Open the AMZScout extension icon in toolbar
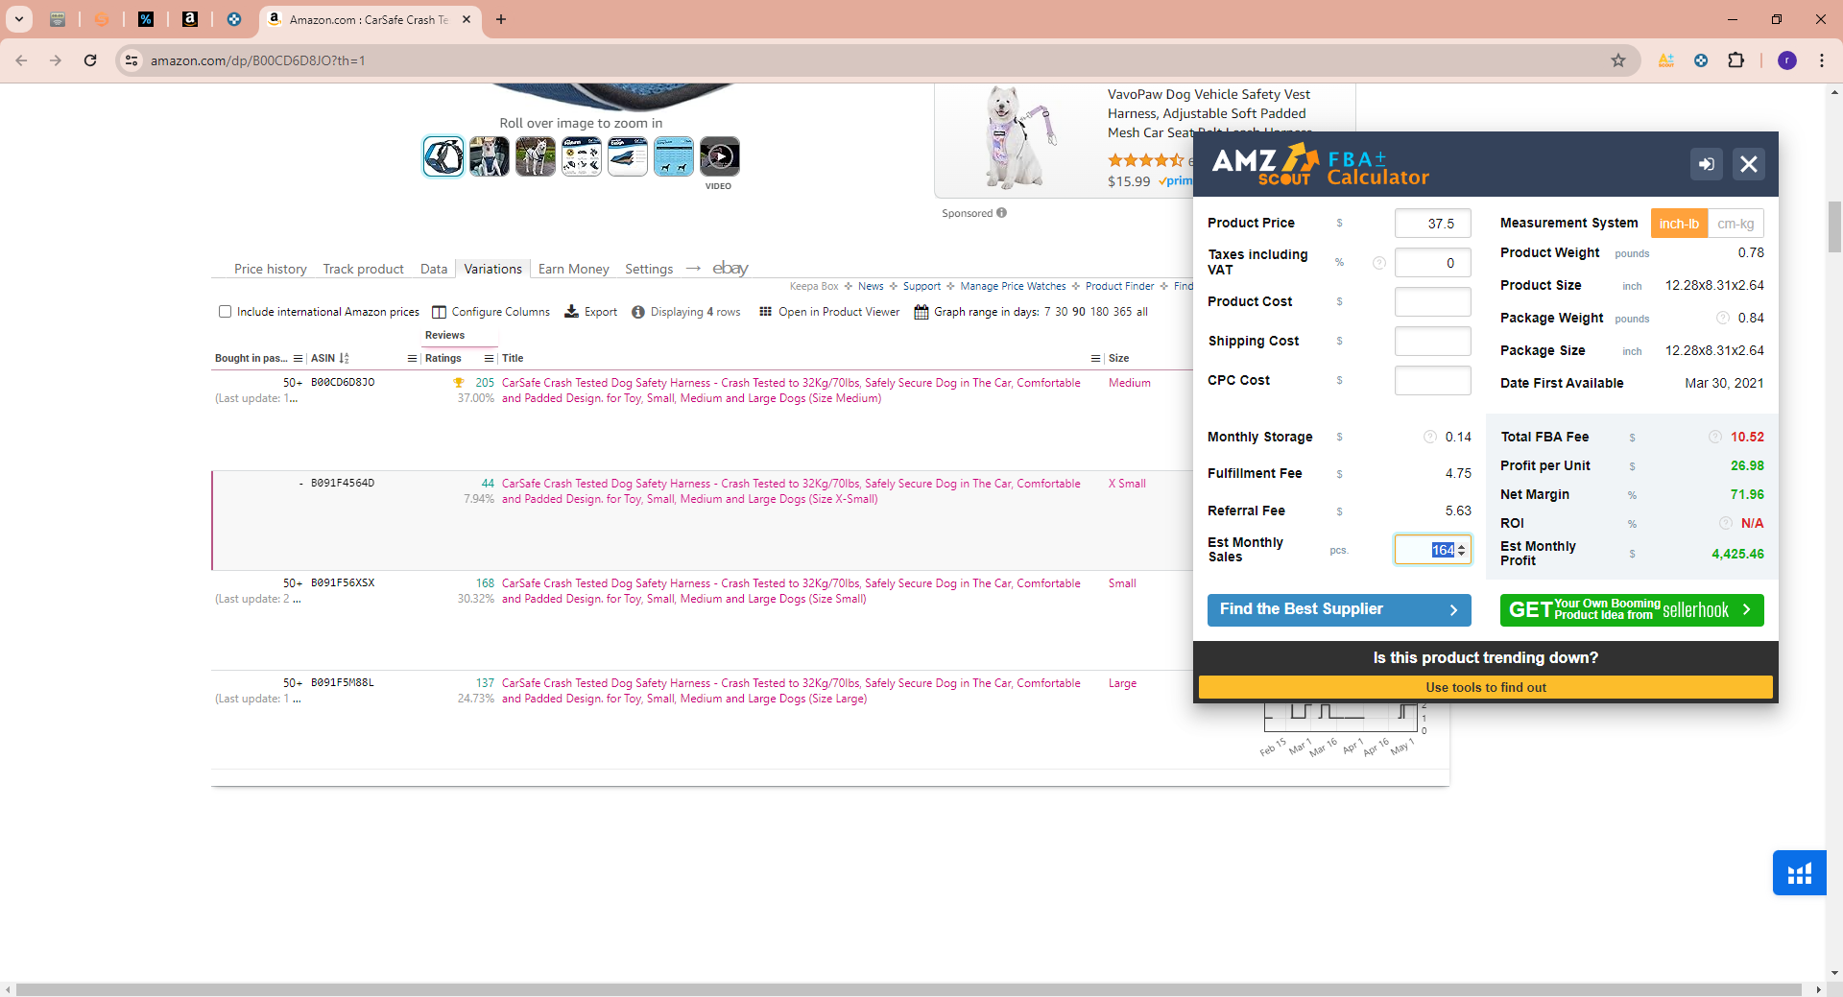This screenshot has width=1843, height=997. tap(1666, 60)
